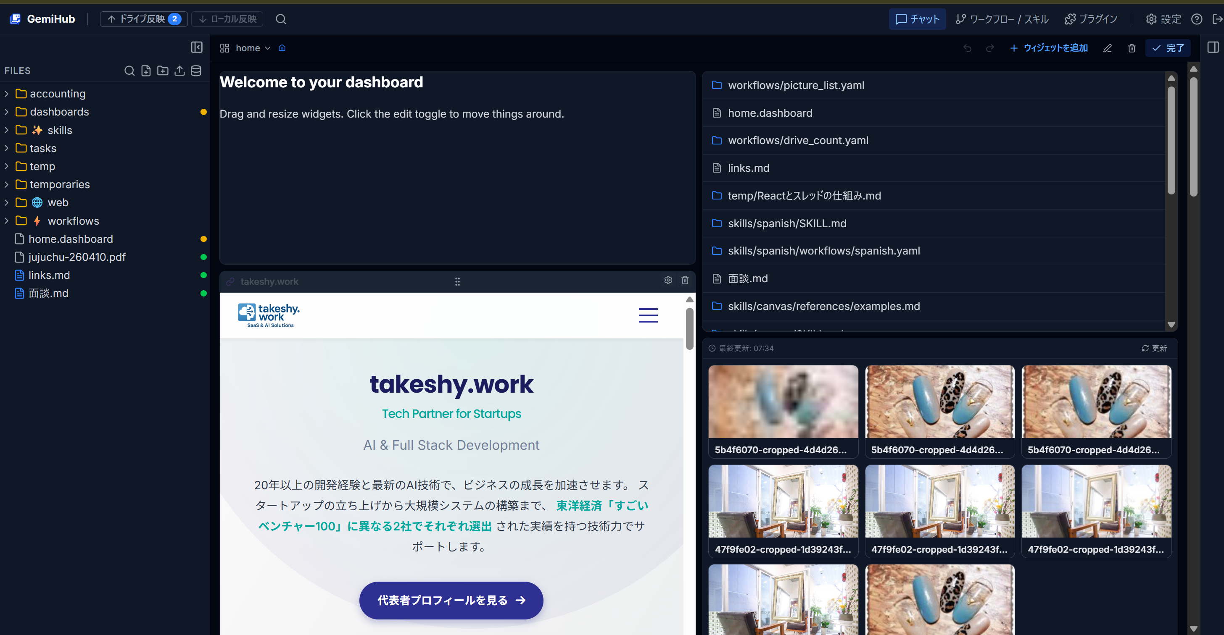Click the ローカル反映 button
1224x635 pixels.
point(227,19)
